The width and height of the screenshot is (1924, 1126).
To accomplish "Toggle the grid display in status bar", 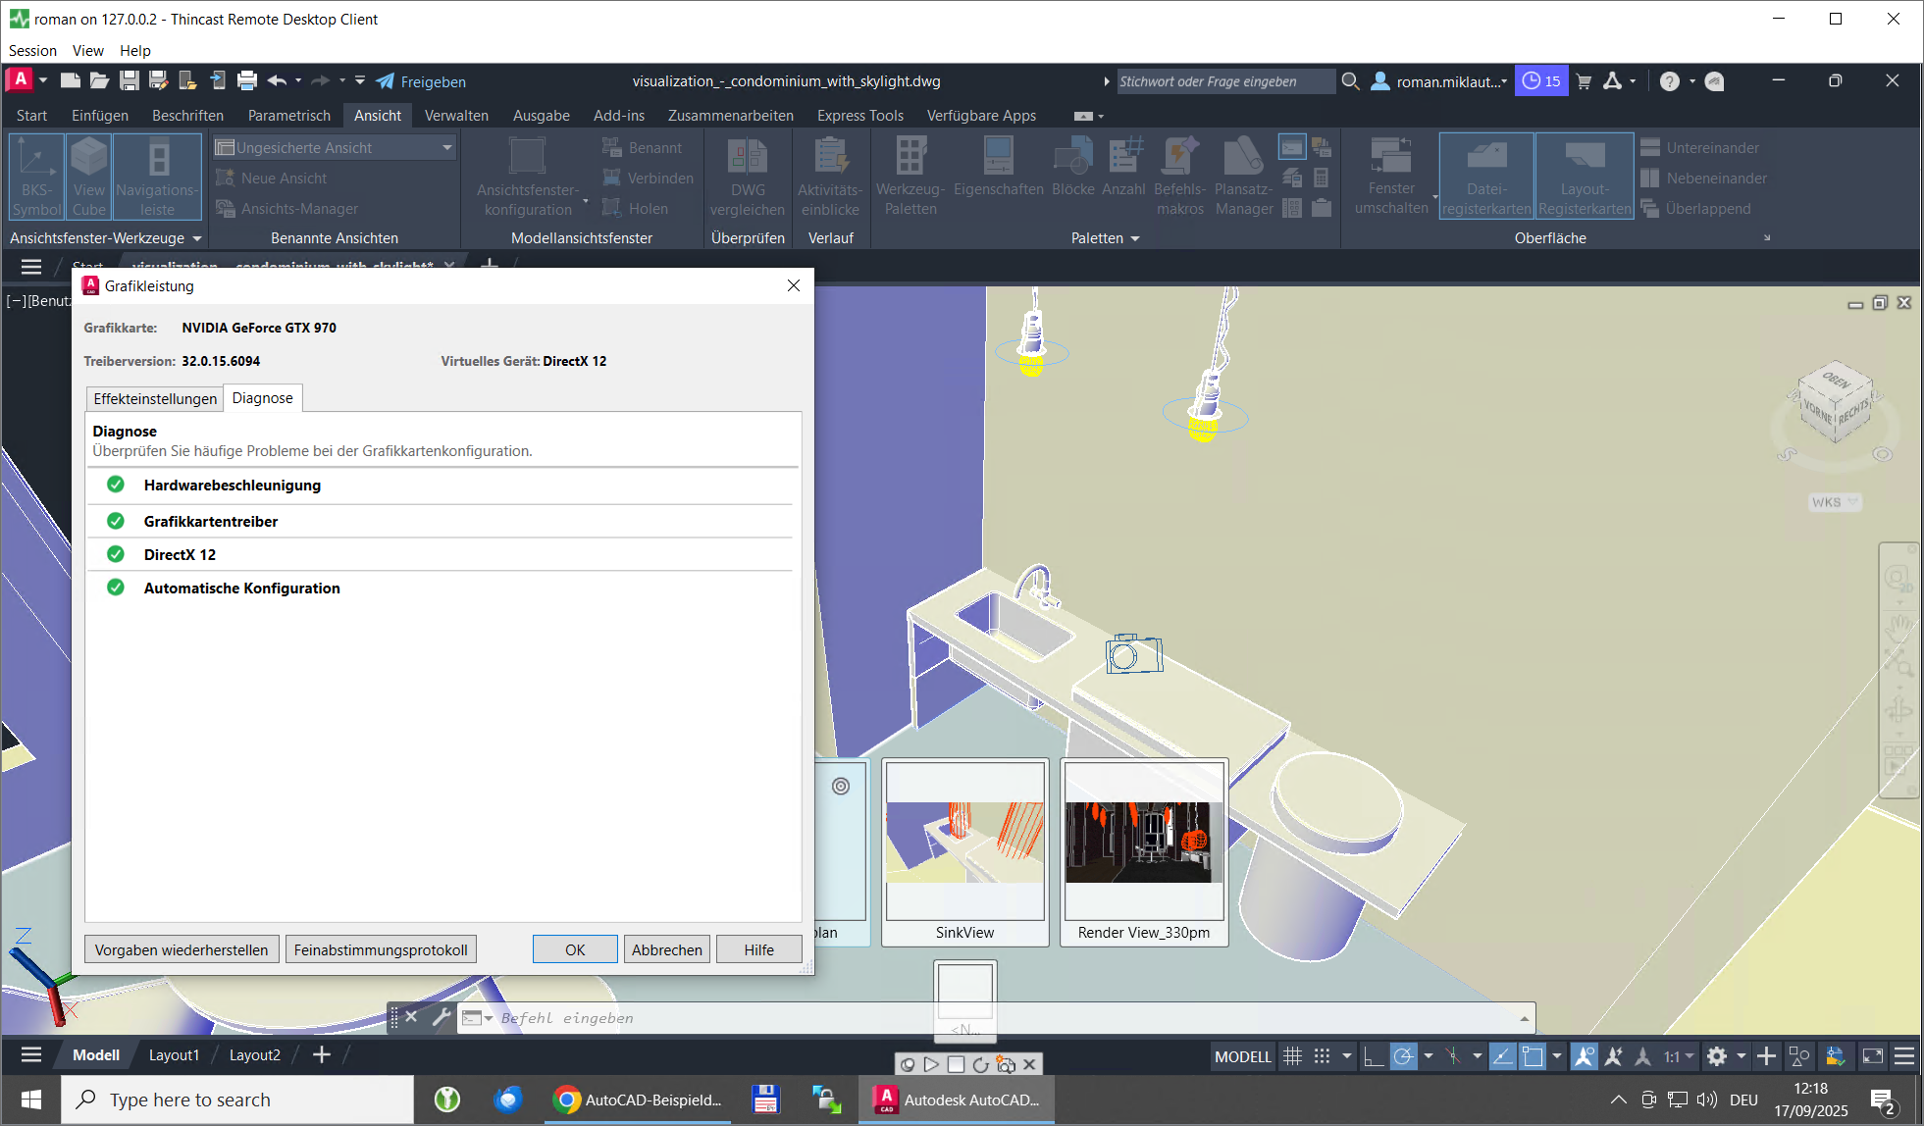I will pos(1292,1056).
